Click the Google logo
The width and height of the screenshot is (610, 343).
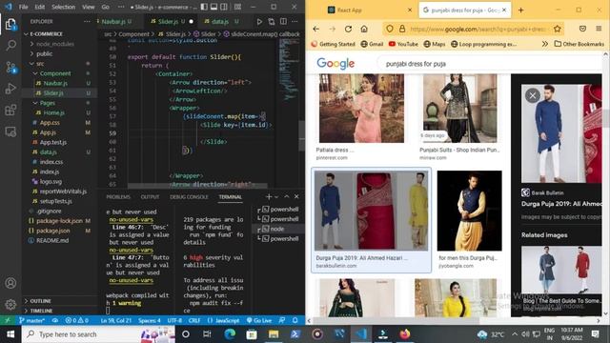point(335,64)
